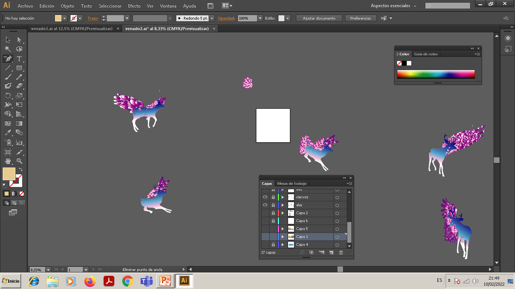The image size is (515, 289).
Task: Select the Artboard tool
Action: [x=8, y=152]
